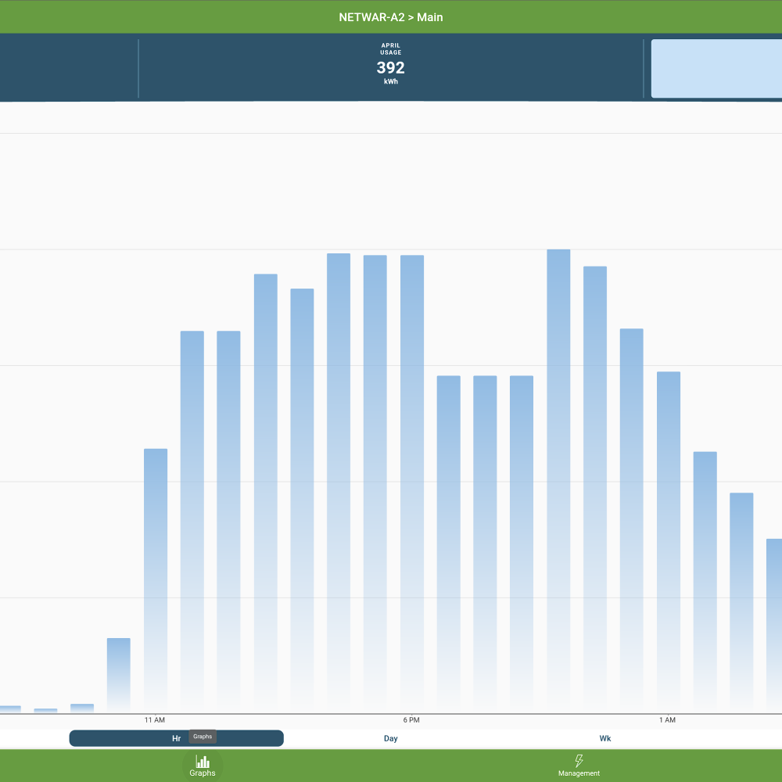Click the bar immediately left of 6 PM
Image resolution: width=782 pixels, height=782 pixels.
coord(375,485)
